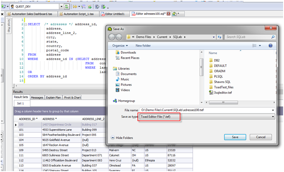Click the change view icon
Screen dimensions: 284x172
click(255, 46)
